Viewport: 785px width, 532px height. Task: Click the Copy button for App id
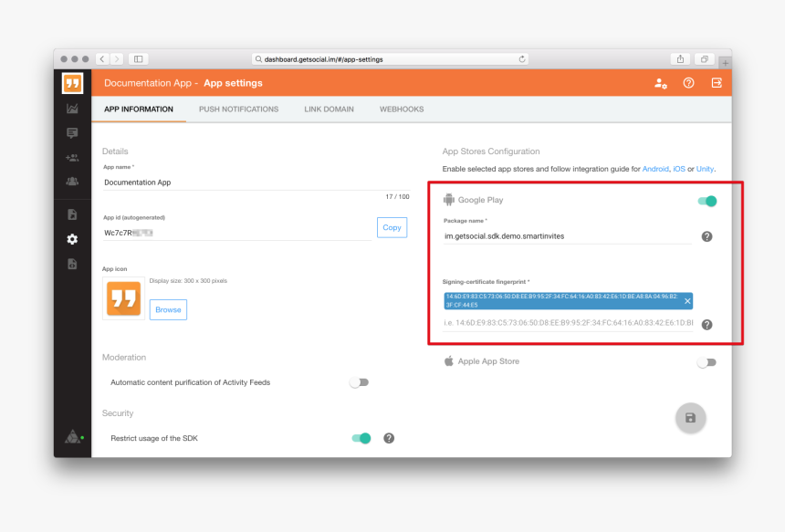click(x=392, y=228)
